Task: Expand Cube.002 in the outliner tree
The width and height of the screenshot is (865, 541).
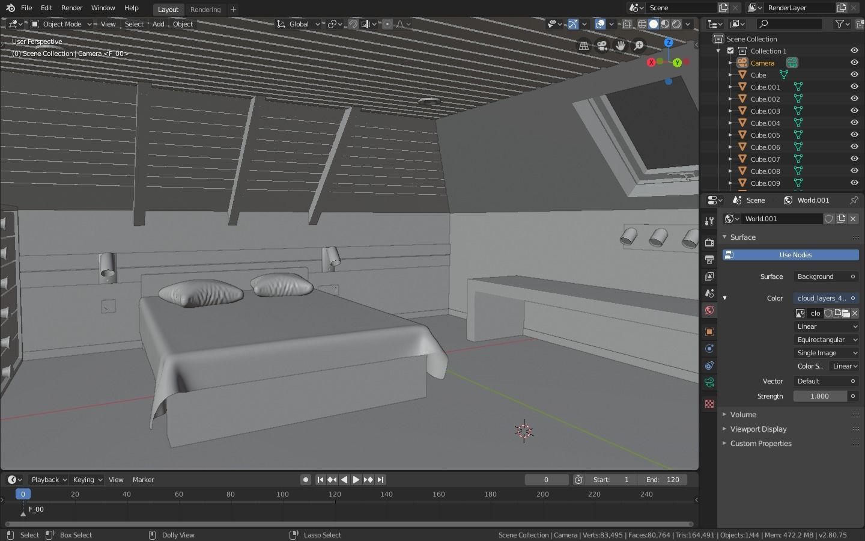Action: (x=730, y=99)
